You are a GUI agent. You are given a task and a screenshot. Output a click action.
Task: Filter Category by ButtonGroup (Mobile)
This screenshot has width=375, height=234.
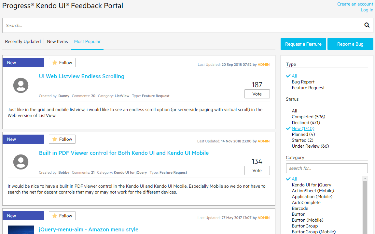click(313, 232)
